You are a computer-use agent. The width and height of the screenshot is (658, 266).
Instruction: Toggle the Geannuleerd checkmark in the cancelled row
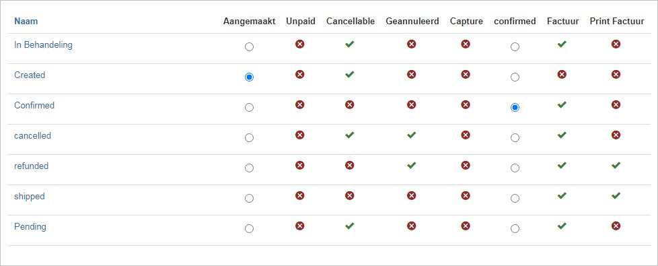click(x=412, y=135)
